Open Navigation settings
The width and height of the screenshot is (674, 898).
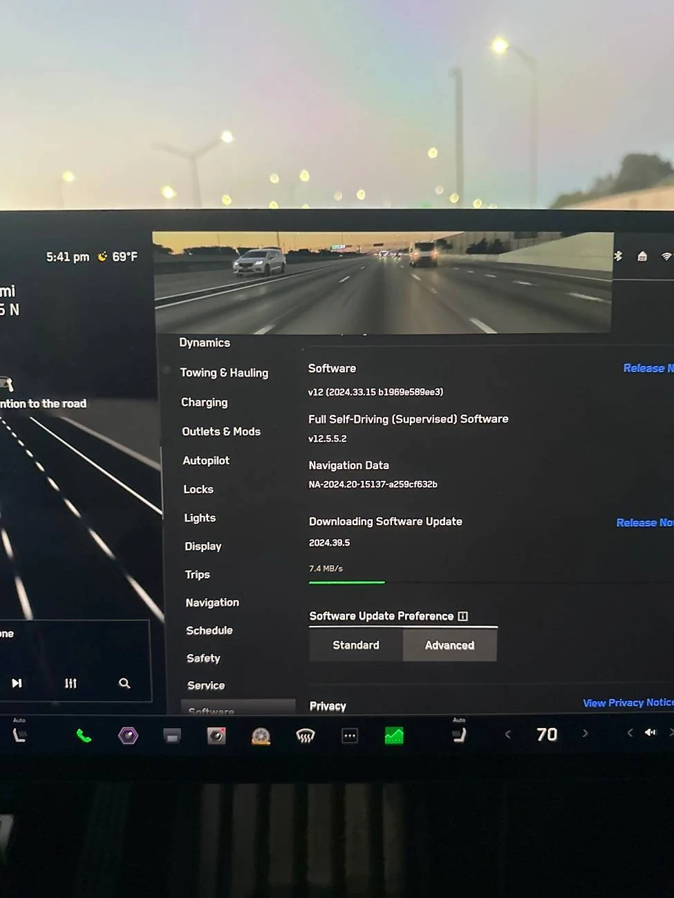coord(212,603)
